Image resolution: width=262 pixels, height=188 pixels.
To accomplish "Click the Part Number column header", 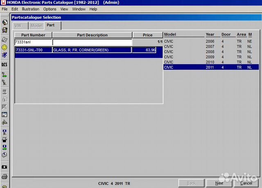I will coord(33,35).
